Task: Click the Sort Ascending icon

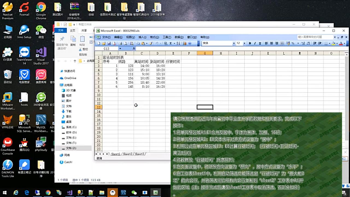Action: tap(178, 43)
